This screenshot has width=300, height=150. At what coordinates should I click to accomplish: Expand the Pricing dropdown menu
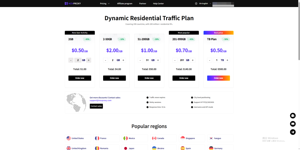pyautogui.click(x=105, y=4)
